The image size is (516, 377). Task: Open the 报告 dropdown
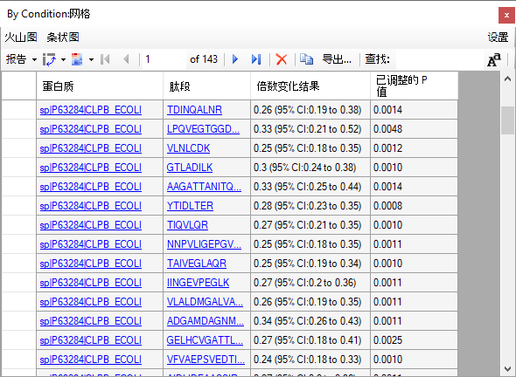[21, 59]
